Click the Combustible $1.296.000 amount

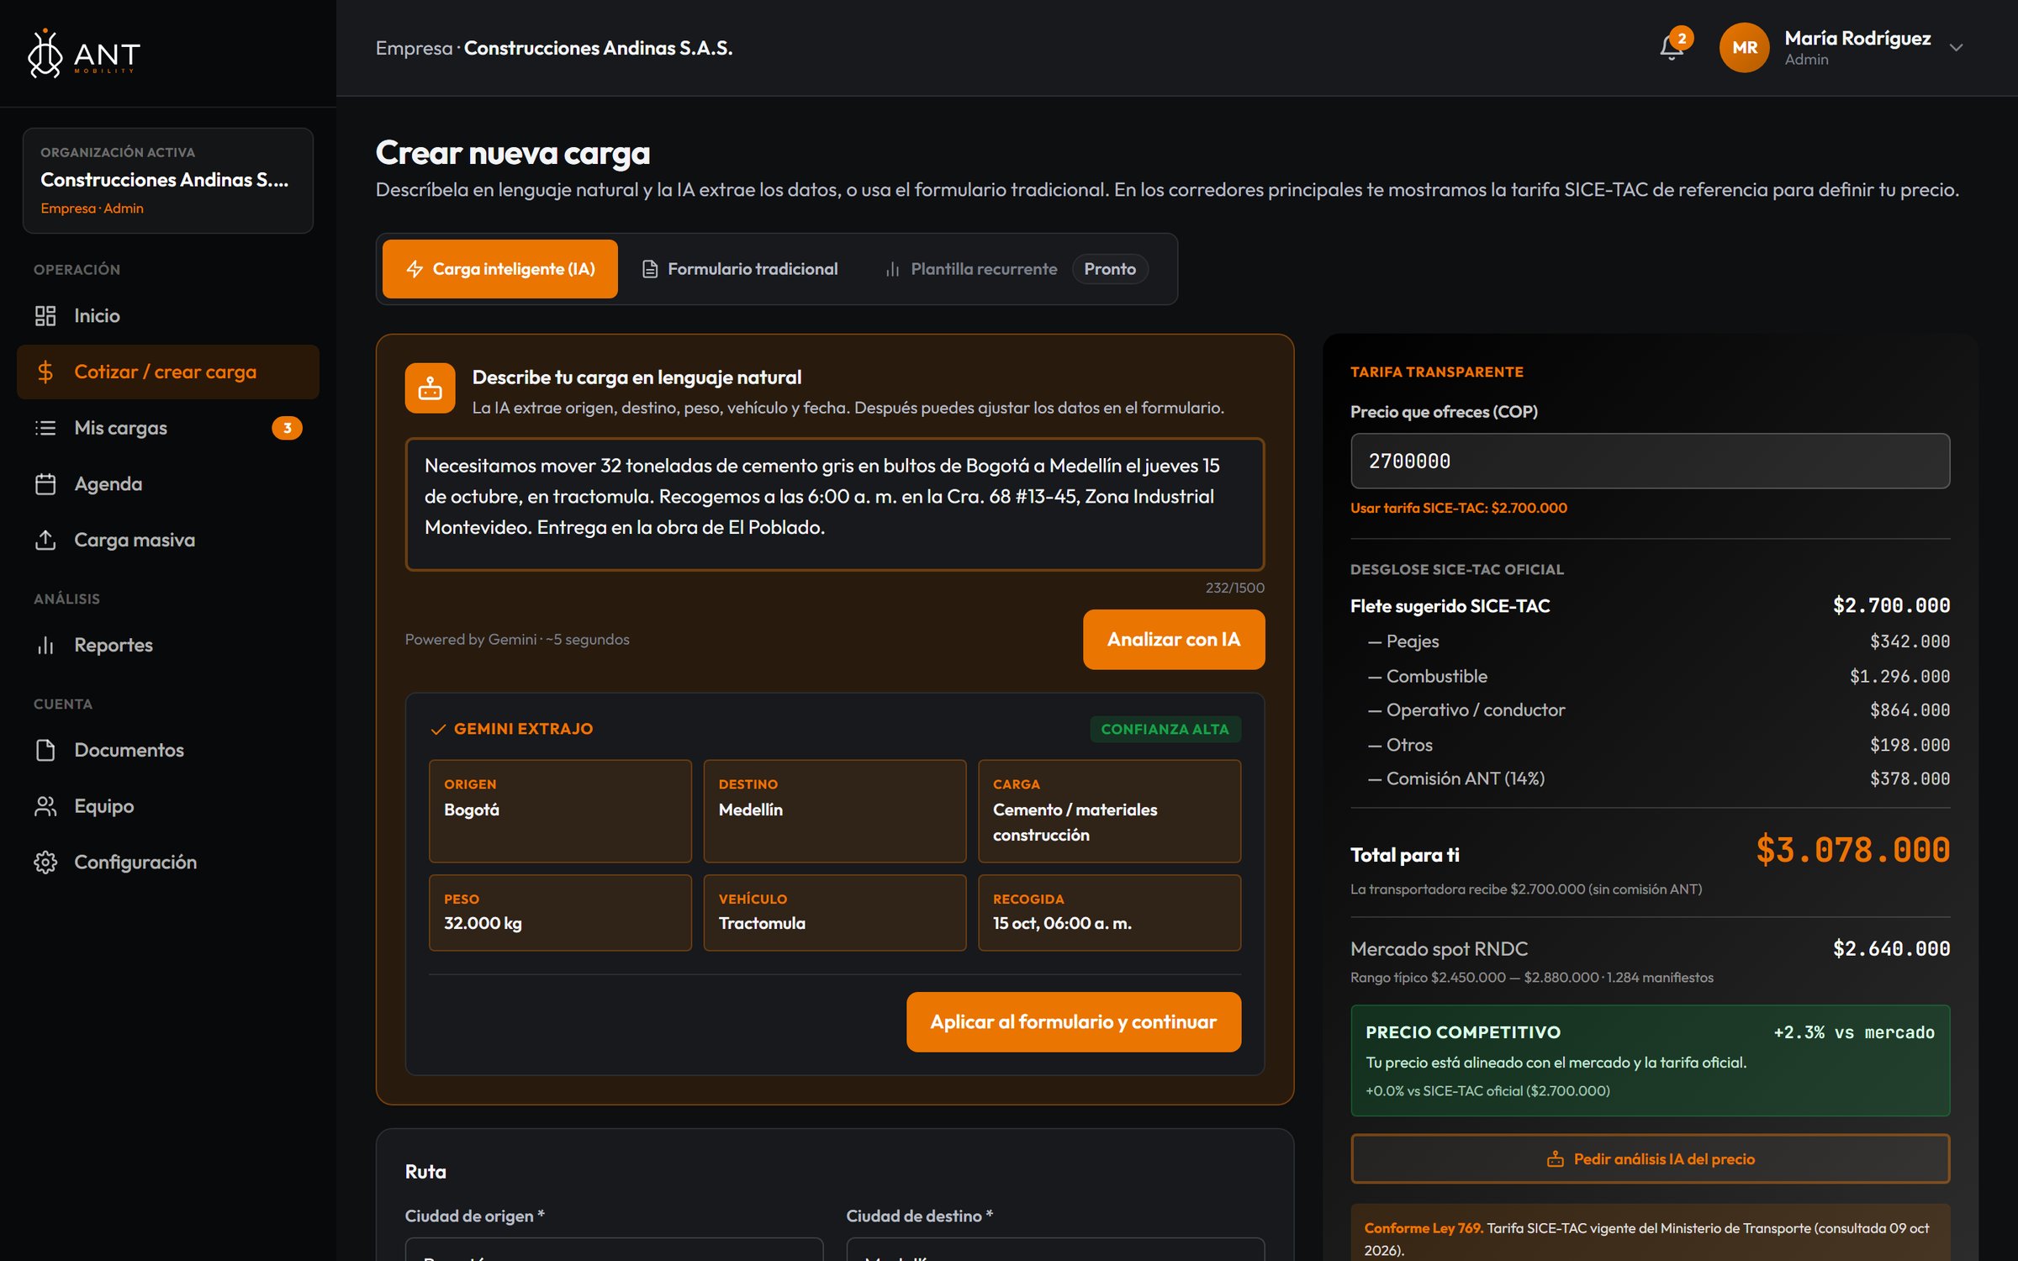[1899, 677]
